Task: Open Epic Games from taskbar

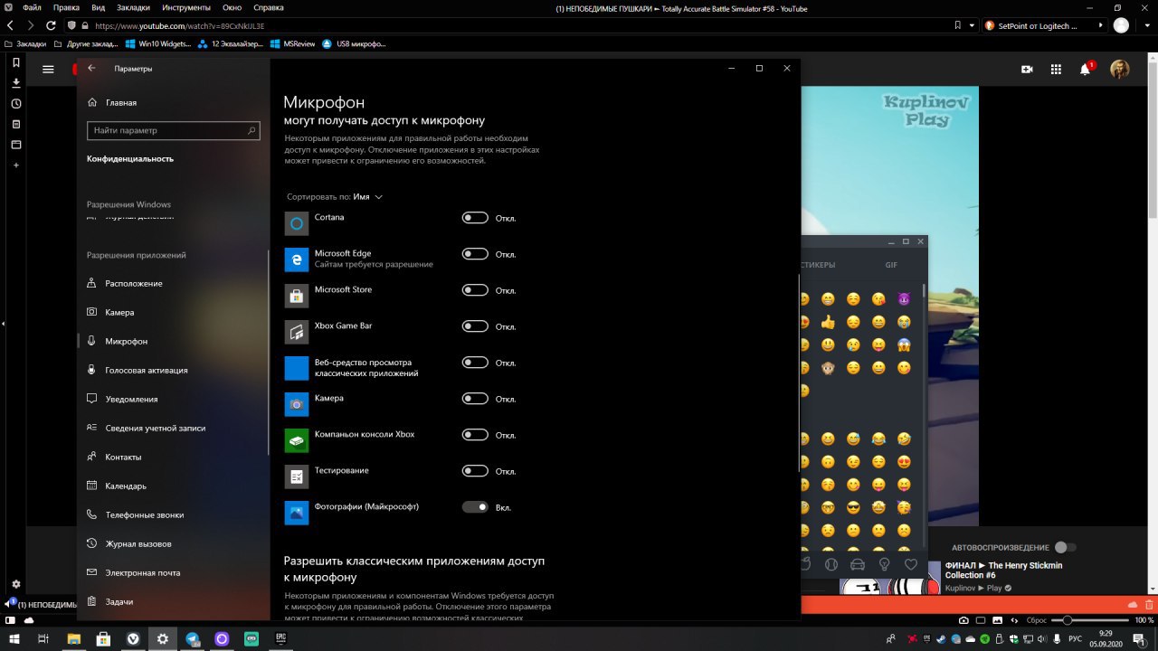Action: click(x=280, y=638)
